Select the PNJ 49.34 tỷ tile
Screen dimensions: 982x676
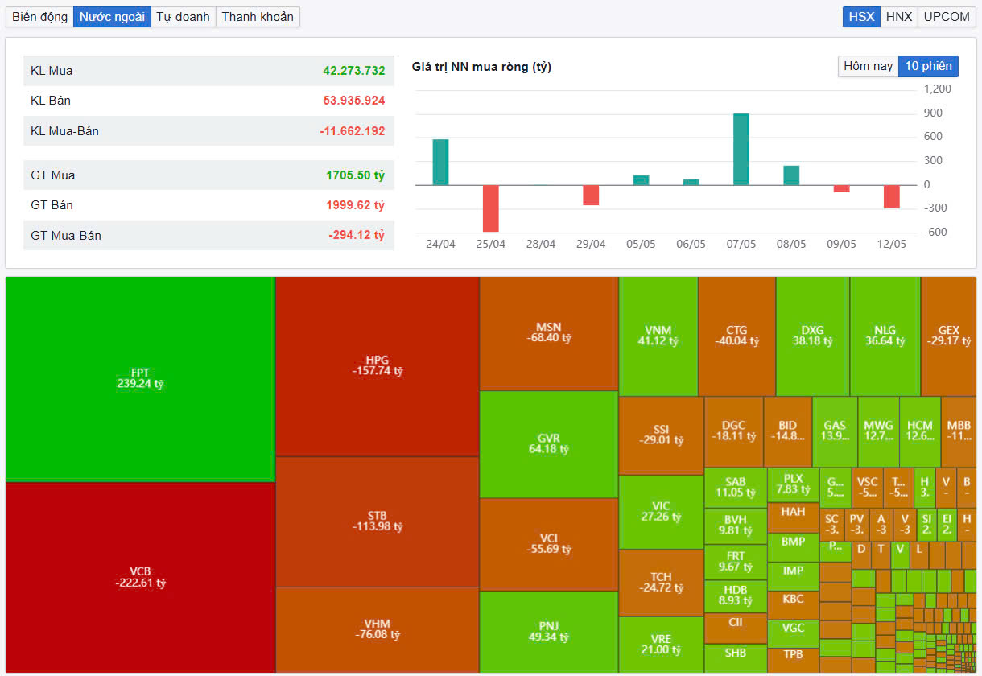coord(548,632)
